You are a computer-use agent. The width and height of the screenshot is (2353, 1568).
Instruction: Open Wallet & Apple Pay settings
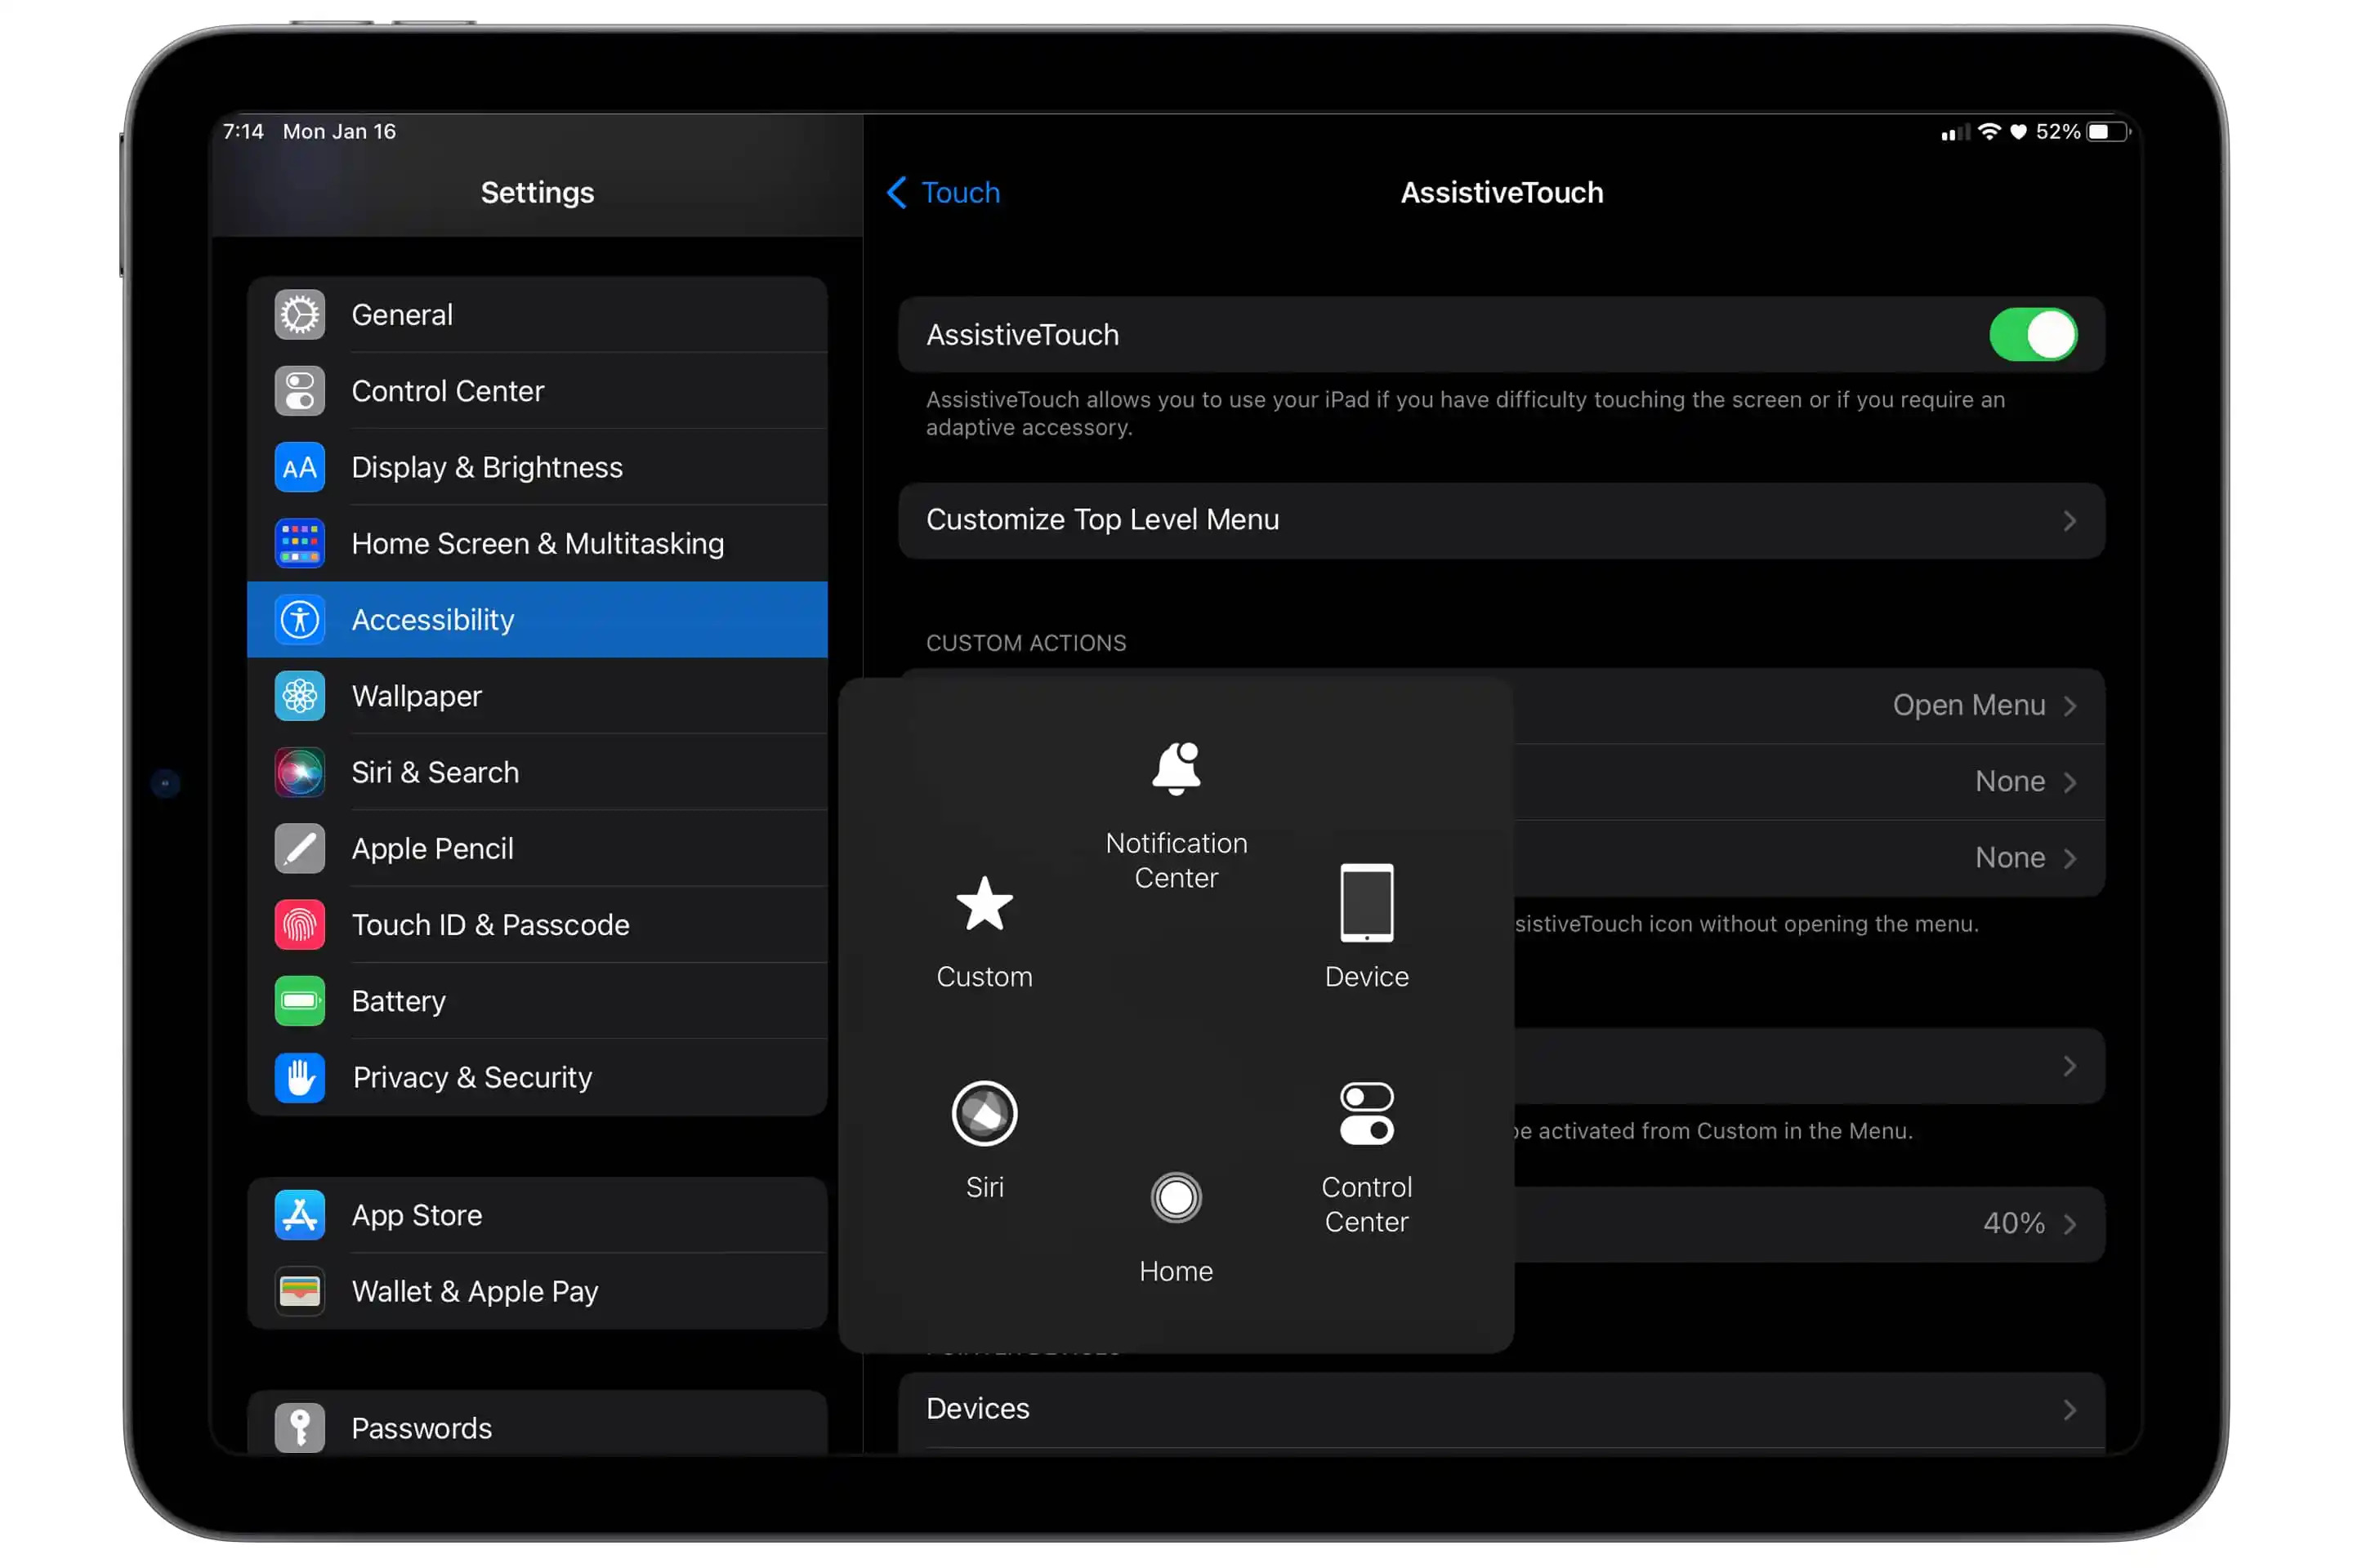click(538, 1291)
